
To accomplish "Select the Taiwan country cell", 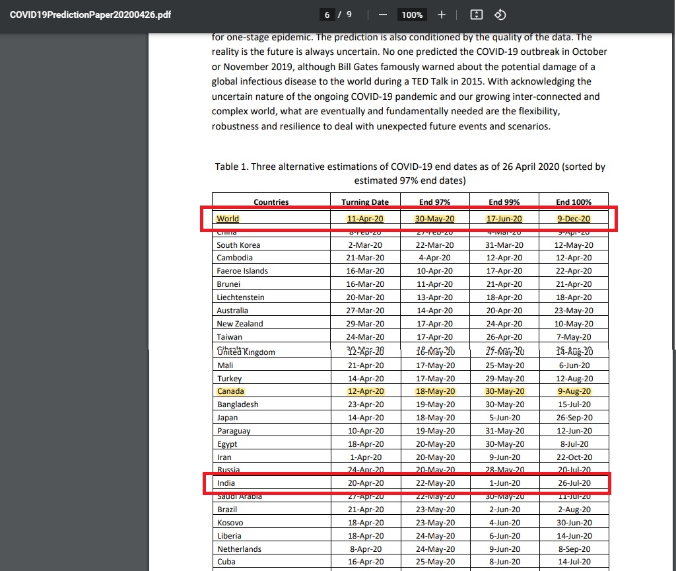I will (229, 336).
